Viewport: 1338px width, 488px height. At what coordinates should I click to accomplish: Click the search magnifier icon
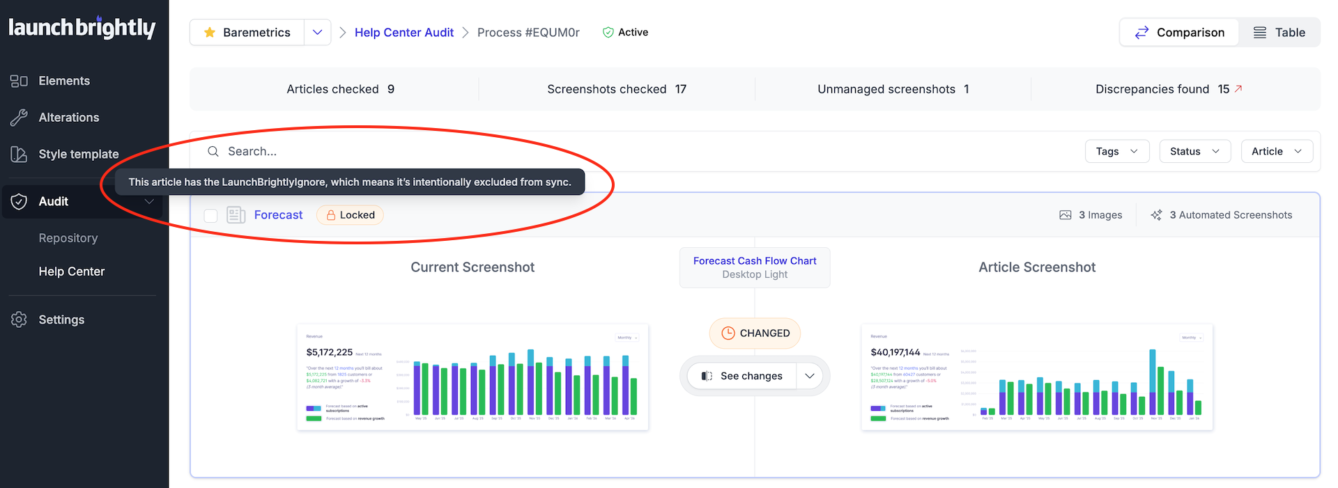pyautogui.click(x=213, y=151)
